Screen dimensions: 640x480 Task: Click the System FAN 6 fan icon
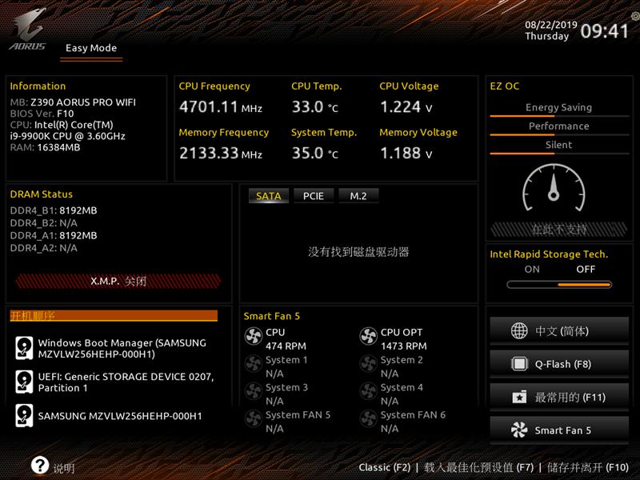[368, 418]
